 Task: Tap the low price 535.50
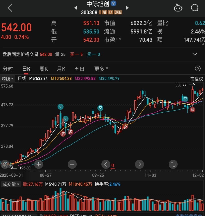tap(91, 31)
